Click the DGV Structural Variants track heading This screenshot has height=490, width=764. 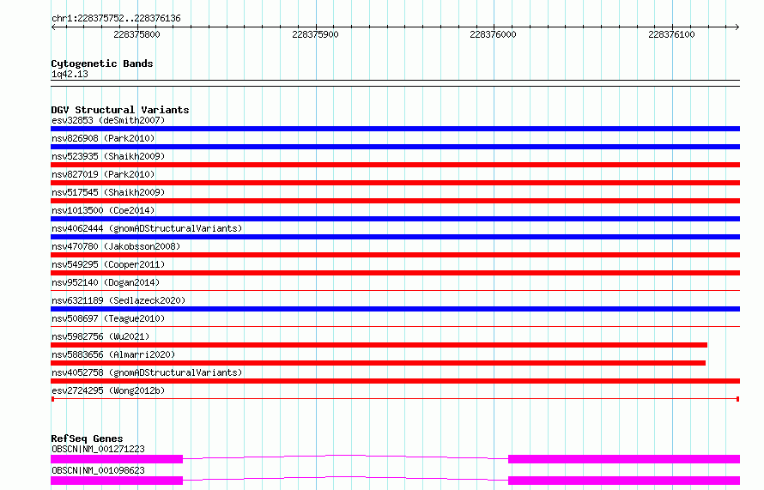pos(120,110)
